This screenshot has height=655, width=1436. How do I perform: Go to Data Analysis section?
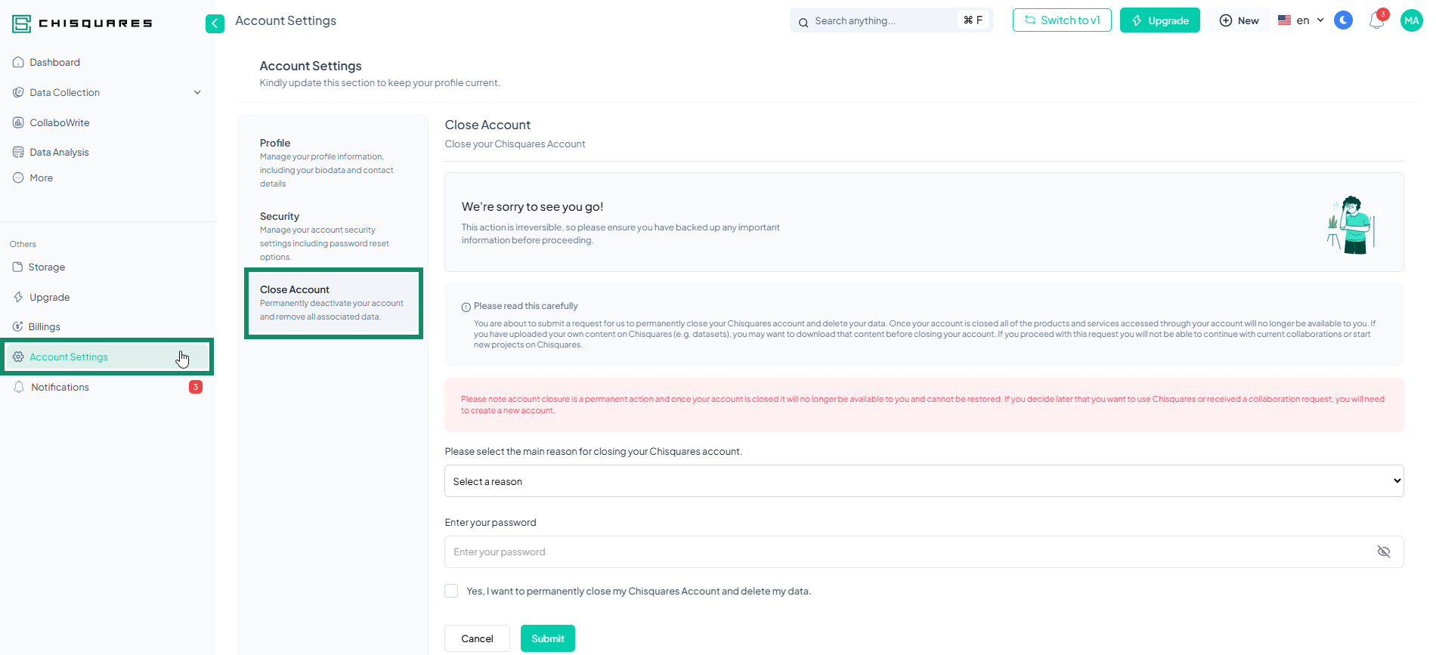(x=59, y=153)
